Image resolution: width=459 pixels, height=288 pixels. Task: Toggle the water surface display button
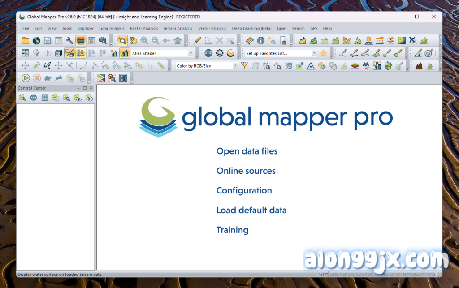tap(81, 53)
